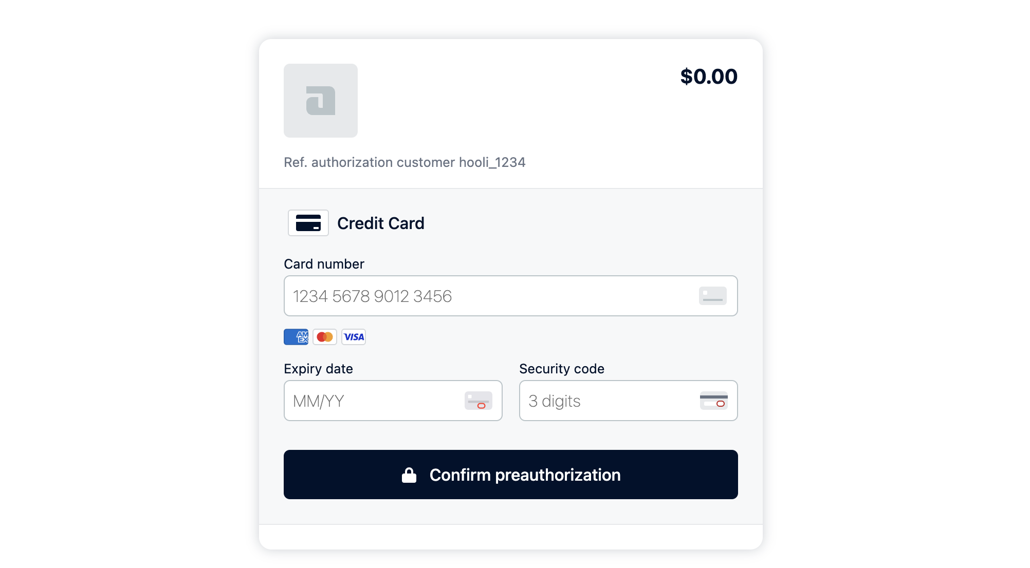Viewport: 1030px width, 568px height.
Task: Click the Ref. authorization customer hooli_1234 text
Action: (x=404, y=162)
